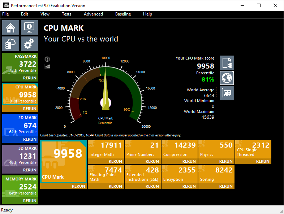Rerun the 2D Mark test

pos(30,139)
